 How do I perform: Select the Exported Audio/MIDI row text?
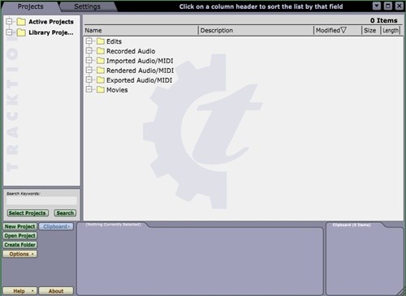[139, 80]
